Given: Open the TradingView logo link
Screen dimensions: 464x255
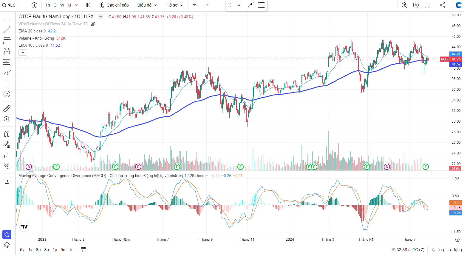Looking at the screenshot, I should click(24, 227).
